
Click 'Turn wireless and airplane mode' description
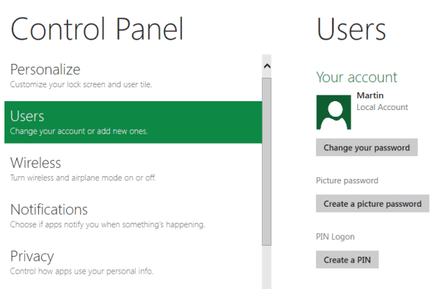point(82,178)
